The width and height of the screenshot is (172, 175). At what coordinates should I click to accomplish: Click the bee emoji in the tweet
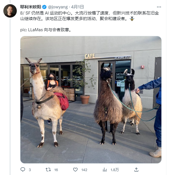click(132, 19)
